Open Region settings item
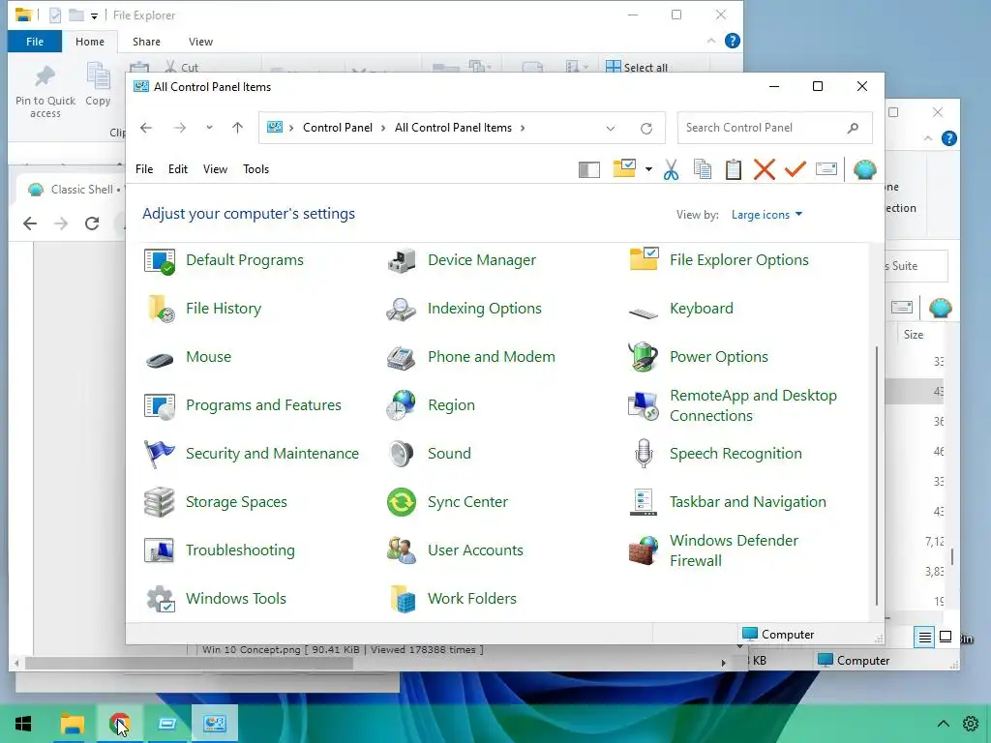The image size is (991, 743). click(x=431, y=405)
